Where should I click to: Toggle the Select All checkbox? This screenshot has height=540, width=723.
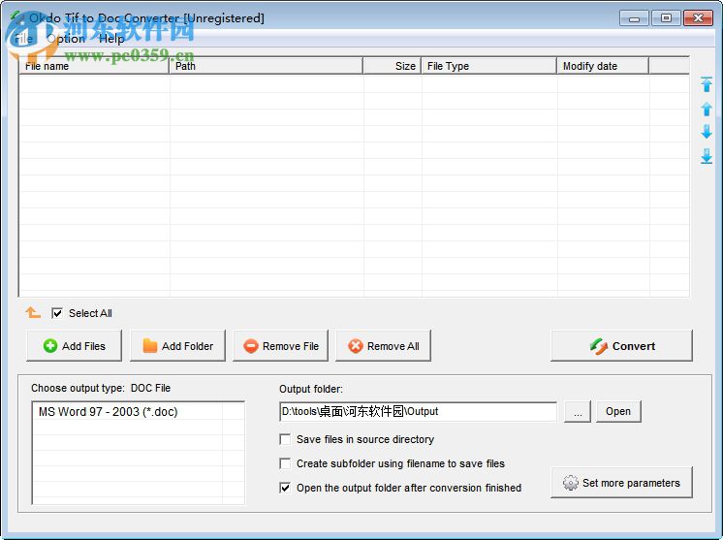[x=57, y=313]
